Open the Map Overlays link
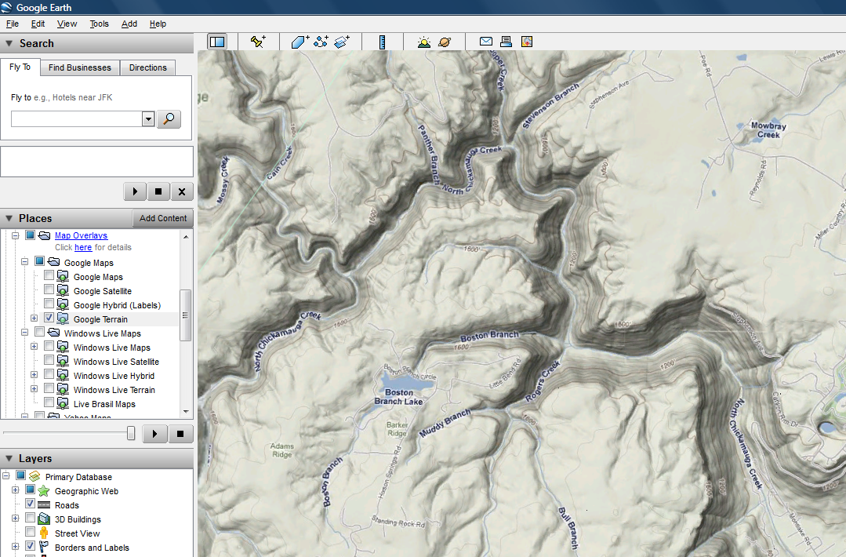 tap(81, 235)
